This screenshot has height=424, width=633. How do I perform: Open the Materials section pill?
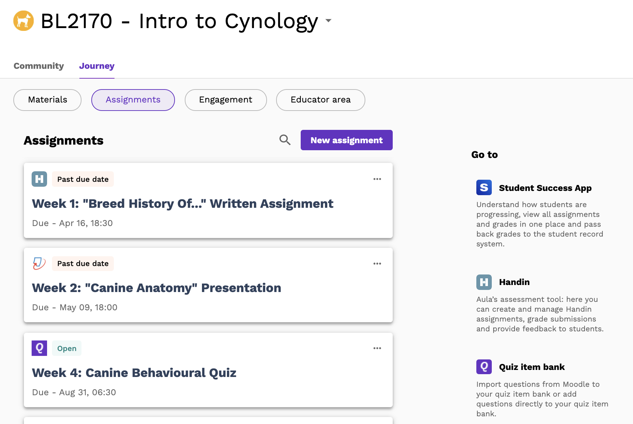(x=47, y=100)
